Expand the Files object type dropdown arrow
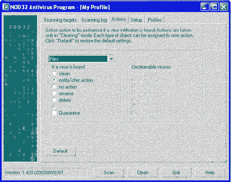 click(111, 59)
